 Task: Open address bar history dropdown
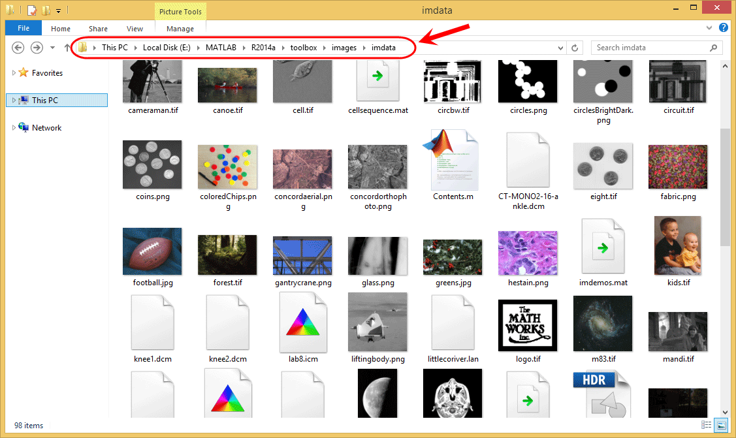(x=560, y=48)
